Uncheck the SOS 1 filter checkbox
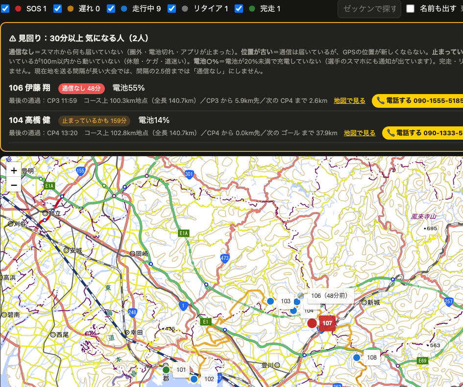The image size is (463, 387). pyautogui.click(x=5, y=8)
